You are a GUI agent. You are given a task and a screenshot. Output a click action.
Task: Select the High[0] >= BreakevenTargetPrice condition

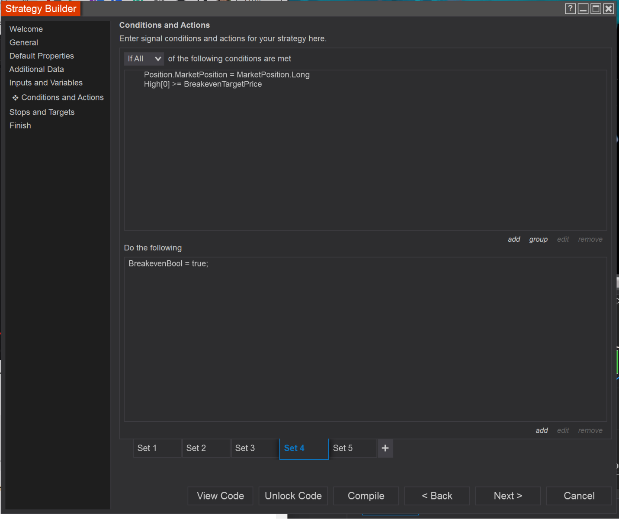point(203,84)
